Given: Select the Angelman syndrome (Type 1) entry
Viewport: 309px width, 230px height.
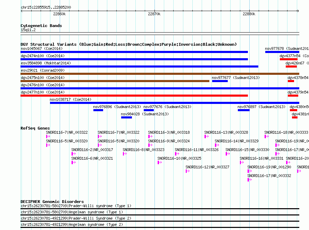Looking at the screenshot, I should (x=160, y=213).
